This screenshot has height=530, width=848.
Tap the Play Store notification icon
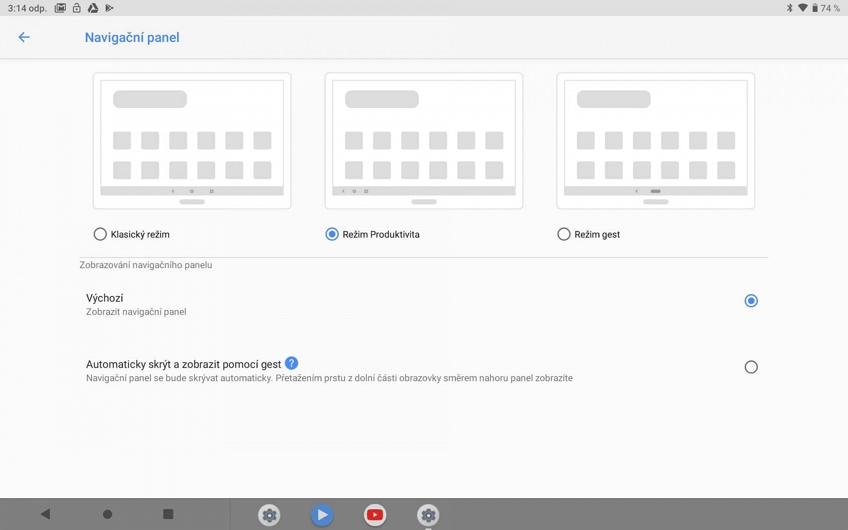pos(109,8)
